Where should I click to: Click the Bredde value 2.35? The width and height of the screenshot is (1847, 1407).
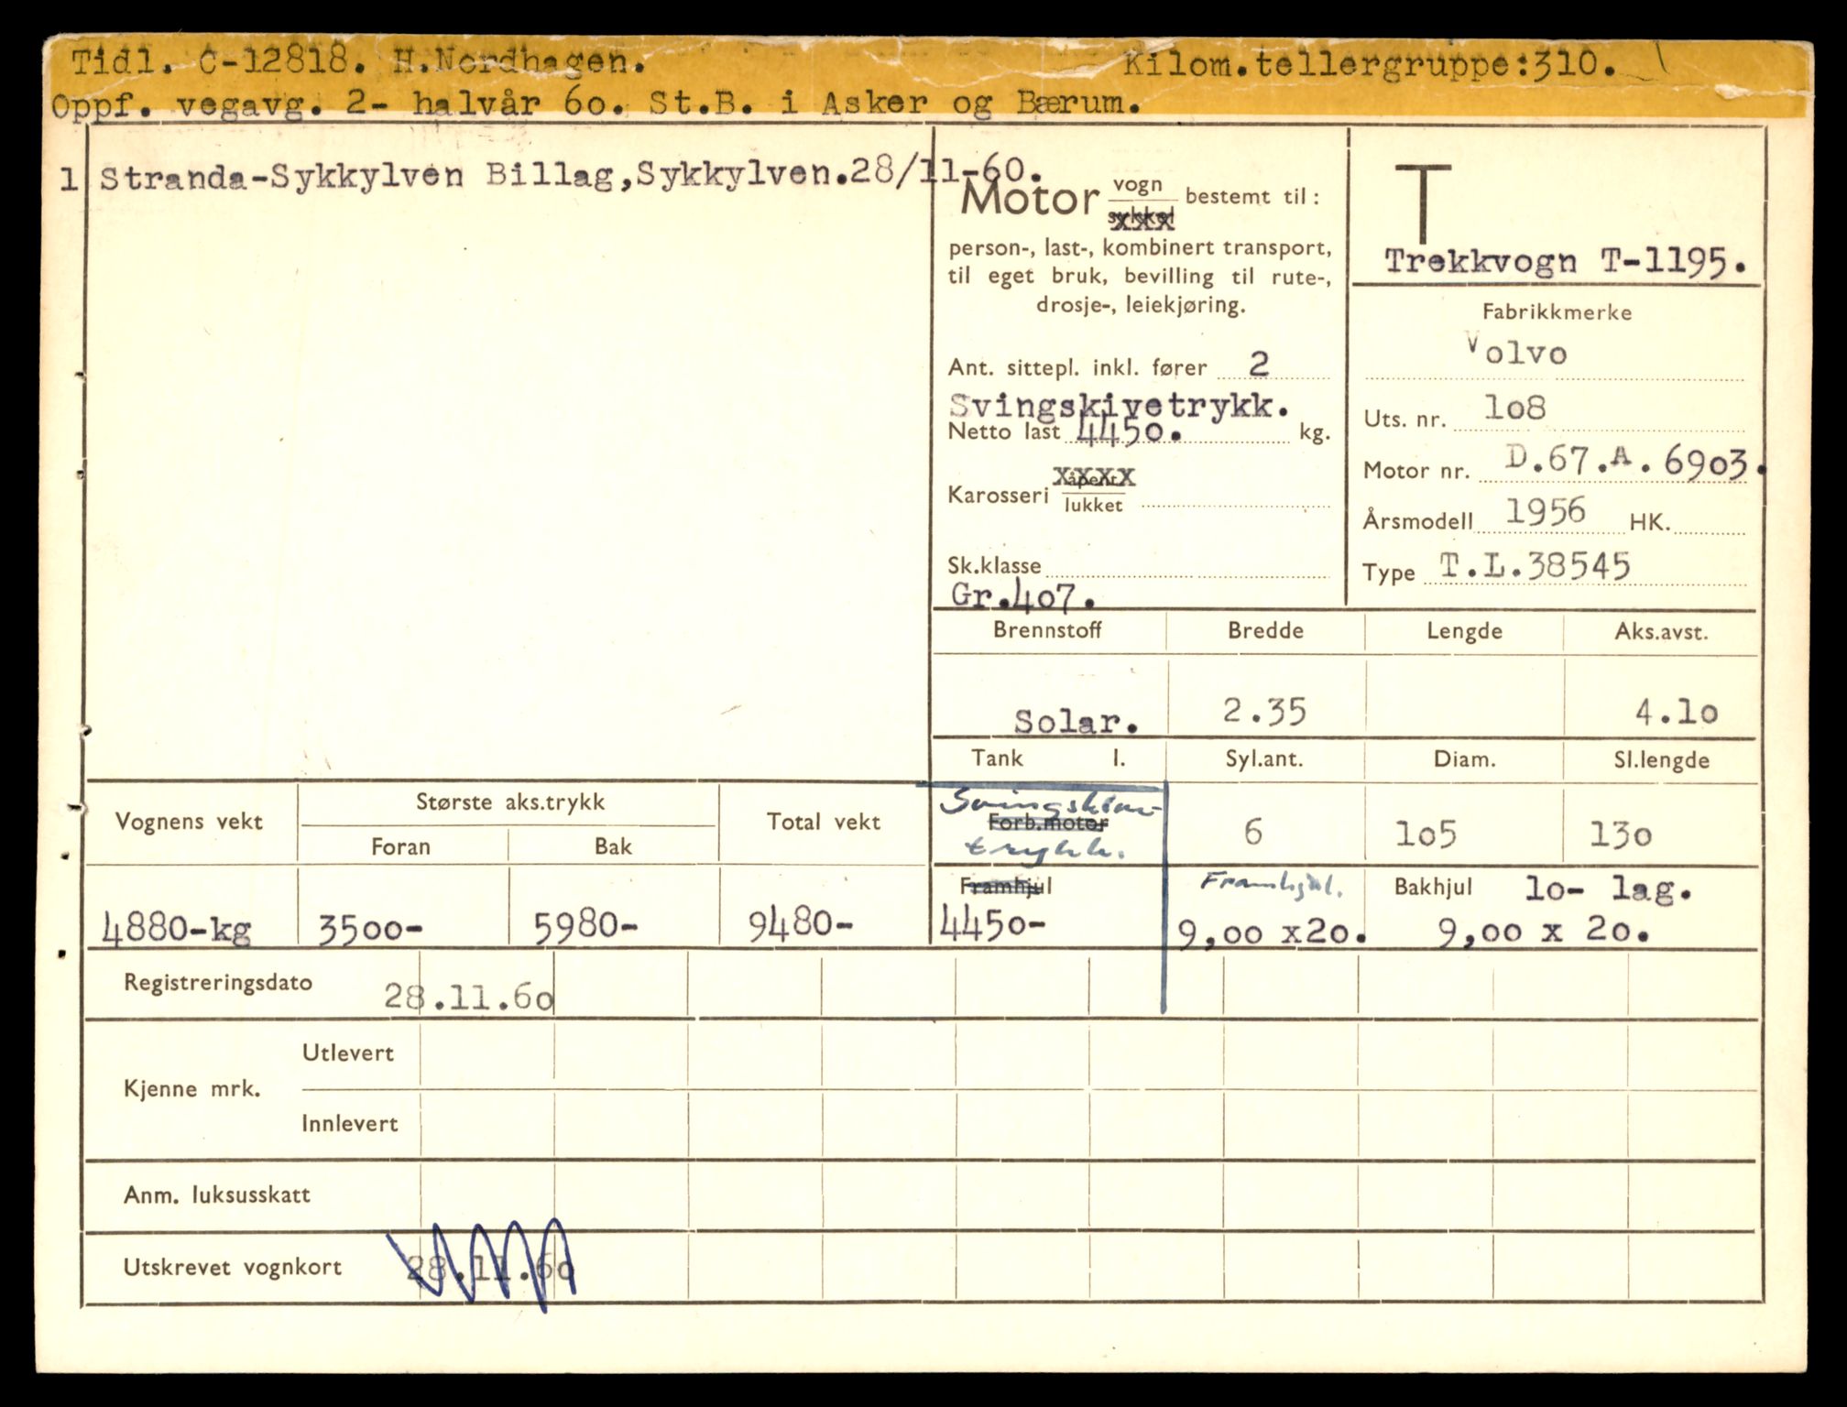(x=1264, y=712)
